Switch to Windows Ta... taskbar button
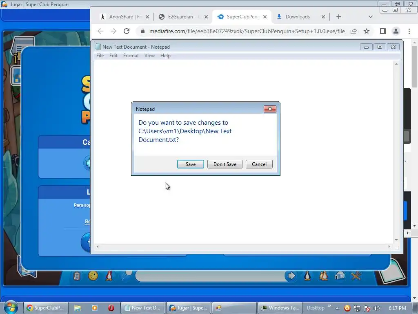418x314 pixels. click(x=280, y=308)
